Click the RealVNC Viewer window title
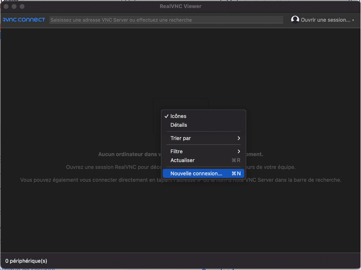This screenshot has height=270, width=361. 180,6
